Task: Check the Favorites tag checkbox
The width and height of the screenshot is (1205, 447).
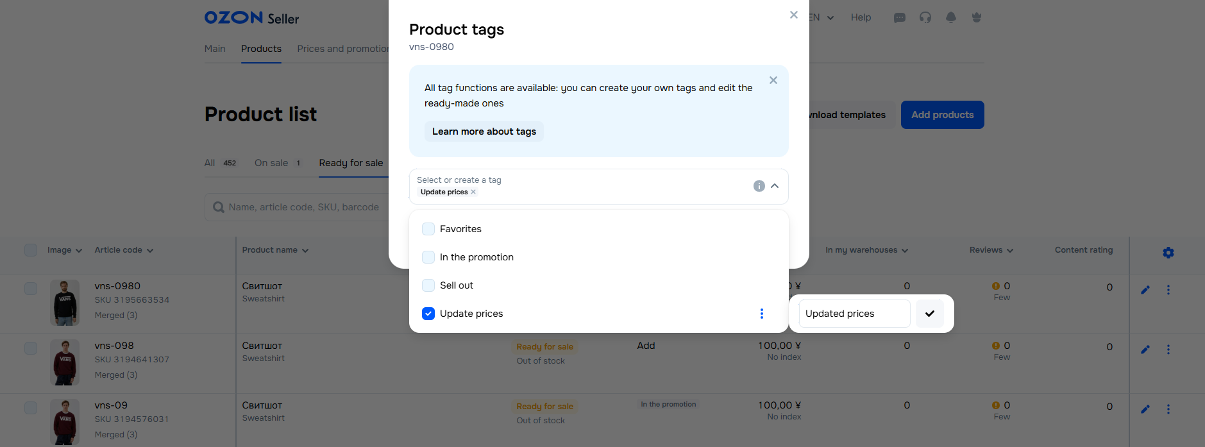Action: pos(428,229)
